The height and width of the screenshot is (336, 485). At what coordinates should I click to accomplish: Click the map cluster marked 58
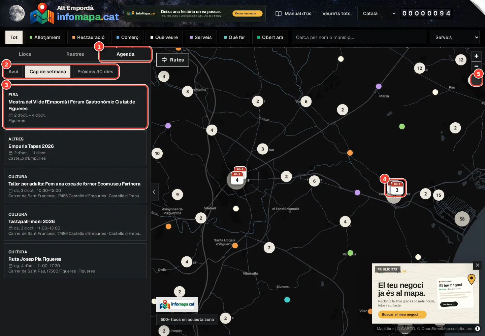(462, 219)
